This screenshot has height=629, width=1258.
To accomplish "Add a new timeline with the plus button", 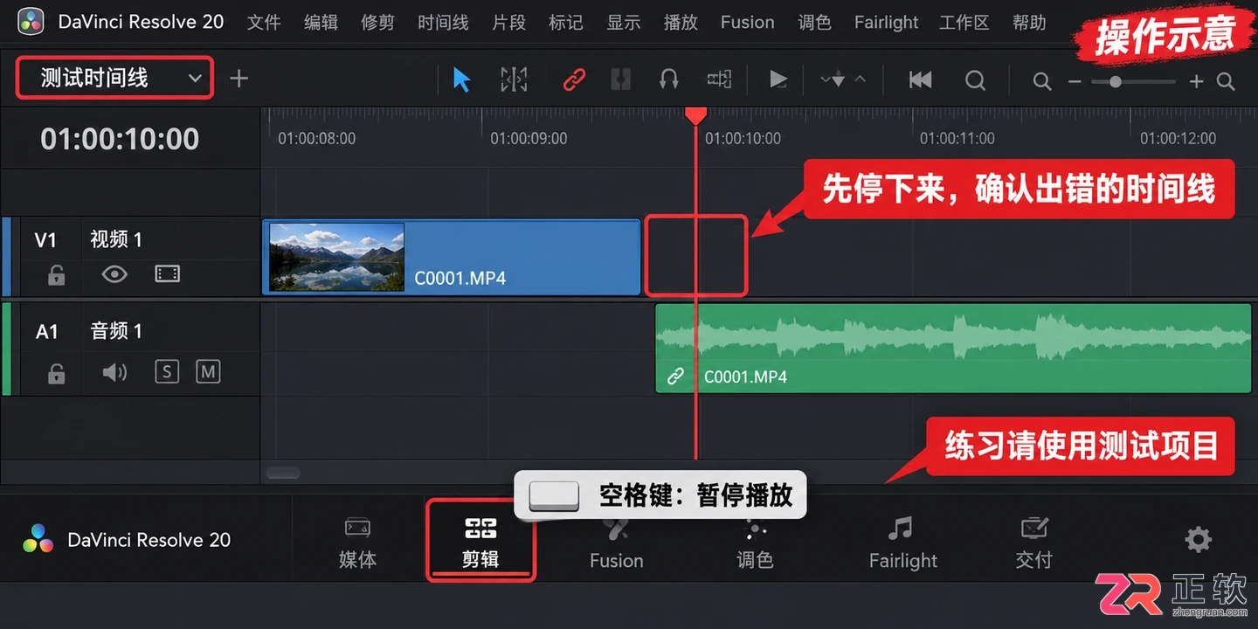I will (x=238, y=79).
